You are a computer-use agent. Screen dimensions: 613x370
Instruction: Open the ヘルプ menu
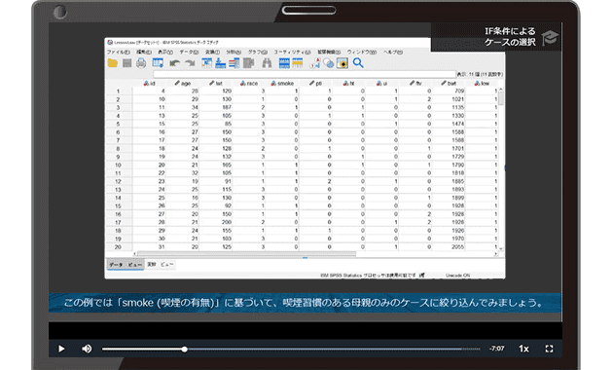tap(393, 52)
